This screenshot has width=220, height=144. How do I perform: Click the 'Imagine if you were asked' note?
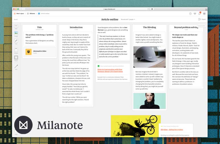click(149, 38)
